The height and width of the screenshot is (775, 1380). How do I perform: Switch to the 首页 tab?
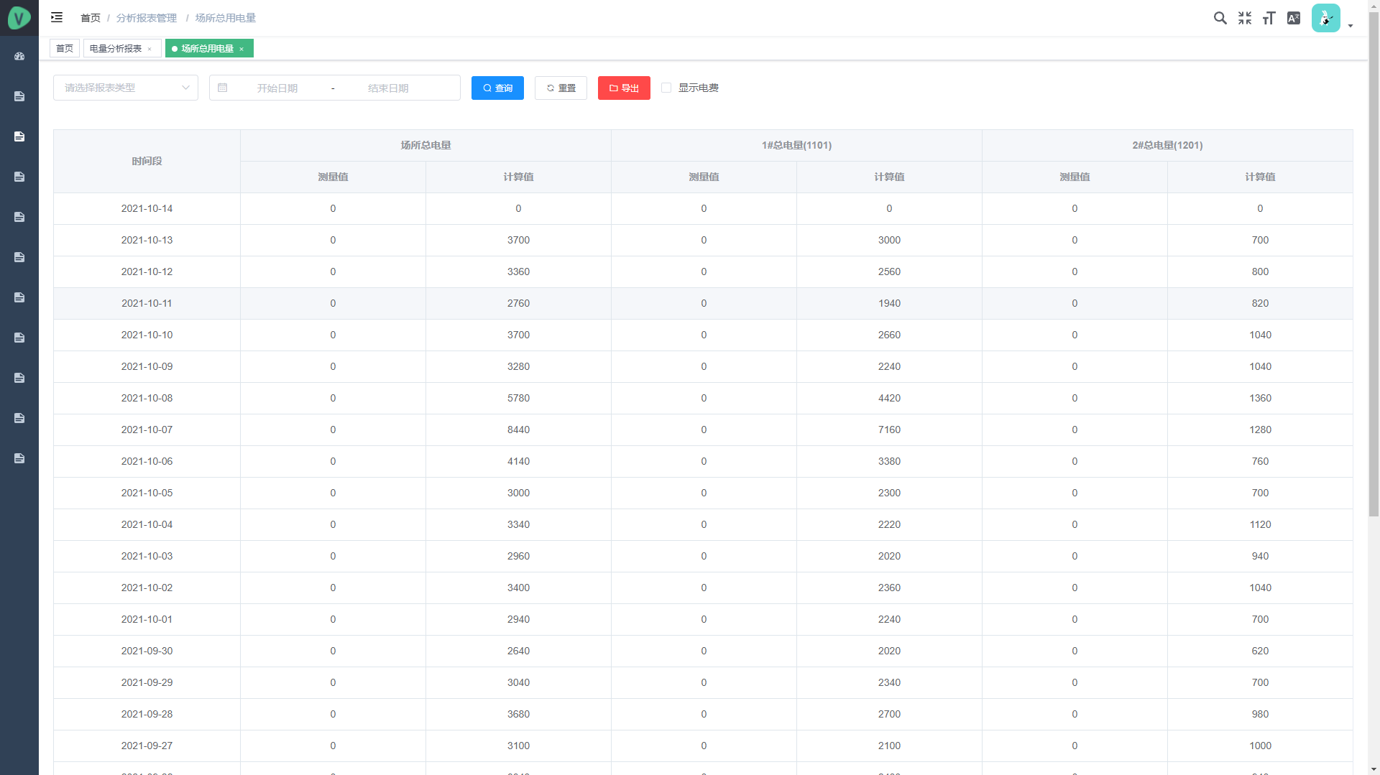(x=65, y=48)
